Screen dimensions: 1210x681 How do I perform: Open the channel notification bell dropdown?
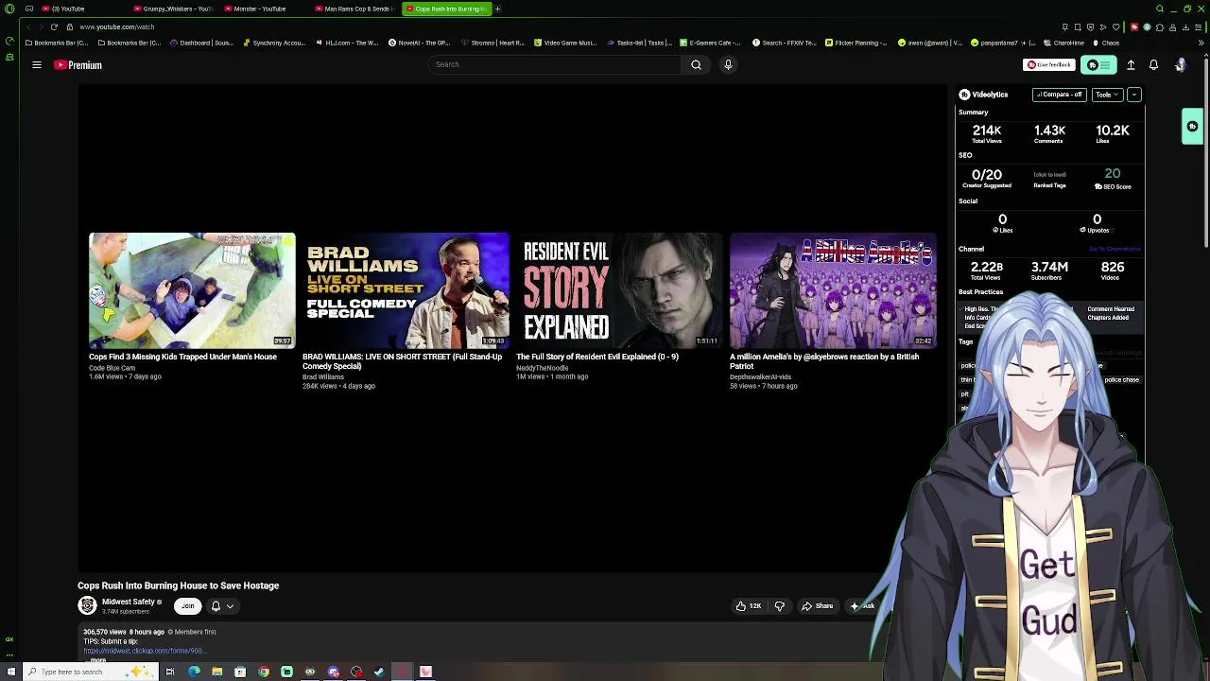point(221,606)
